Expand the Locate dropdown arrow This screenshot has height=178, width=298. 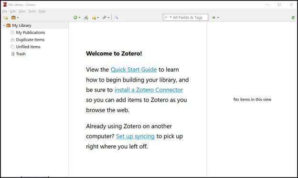pos(218,18)
